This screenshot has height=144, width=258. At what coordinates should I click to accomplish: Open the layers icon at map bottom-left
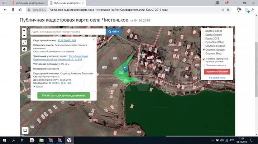click(25, 130)
